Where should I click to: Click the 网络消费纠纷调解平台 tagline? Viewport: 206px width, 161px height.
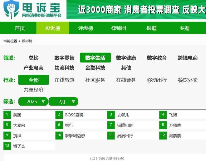(x=42, y=16)
